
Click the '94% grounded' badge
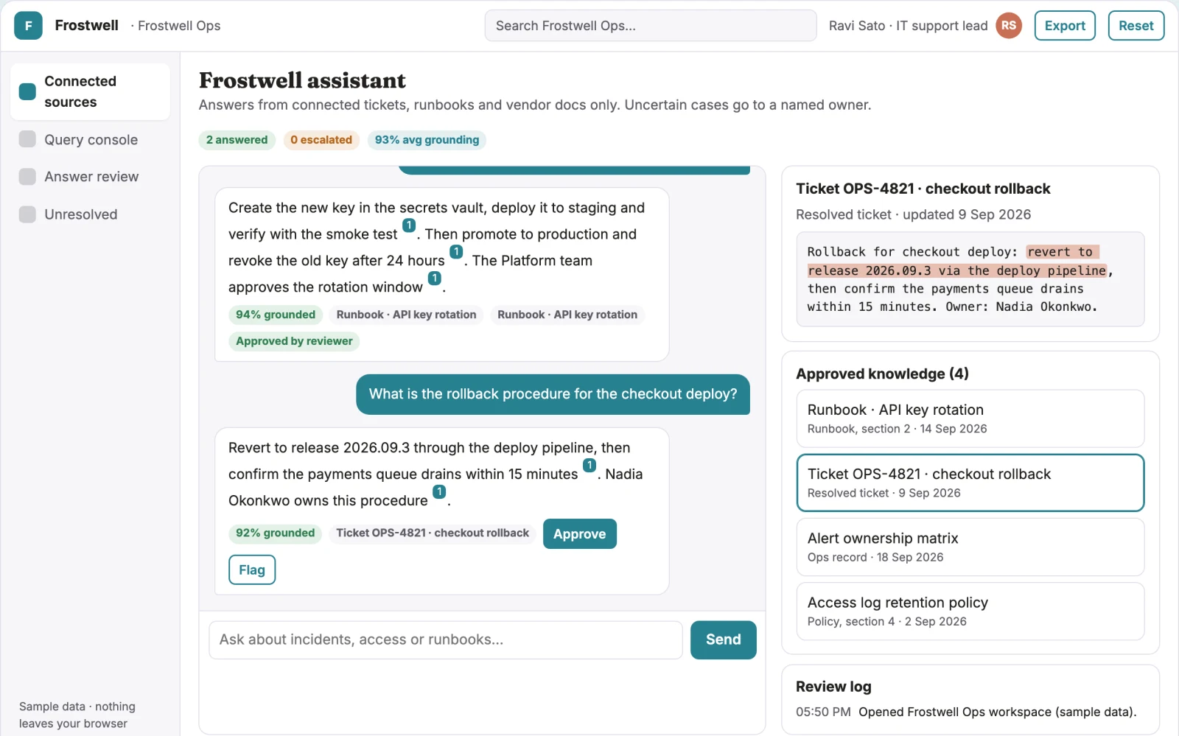(276, 315)
